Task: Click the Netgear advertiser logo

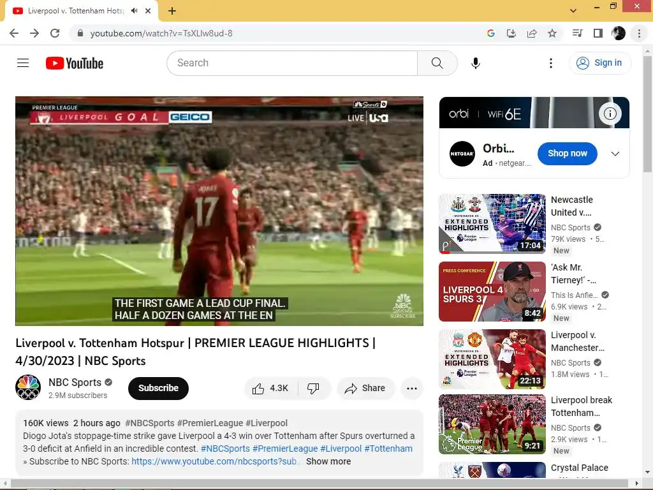Action: click(462, 154)
